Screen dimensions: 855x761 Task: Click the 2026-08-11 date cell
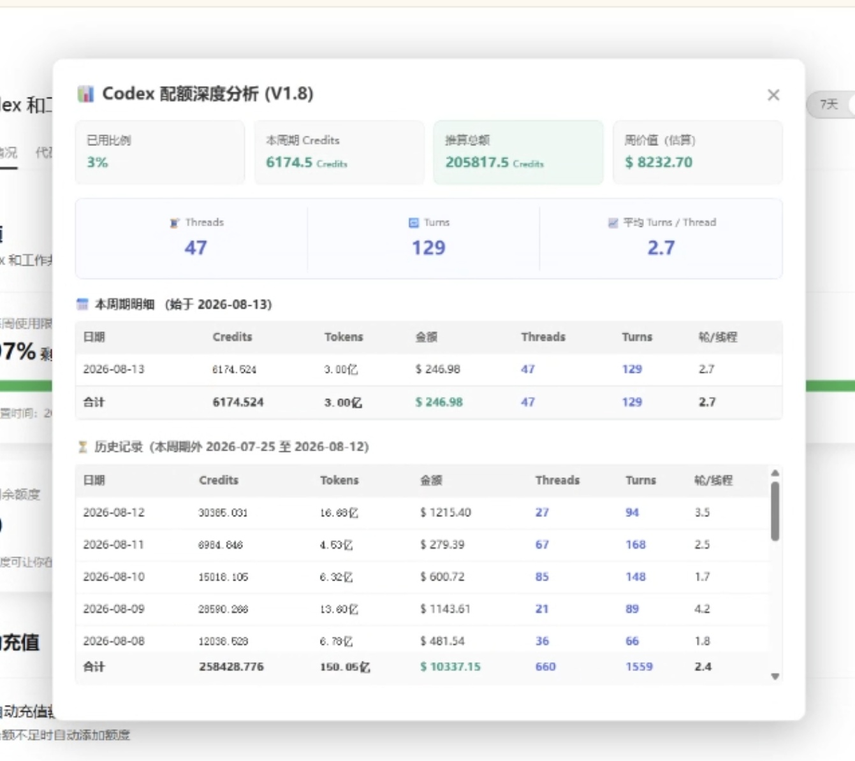[x=113, y=545]
